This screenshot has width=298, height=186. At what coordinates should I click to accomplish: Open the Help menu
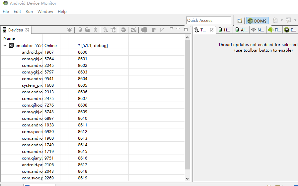click(62, 12)
